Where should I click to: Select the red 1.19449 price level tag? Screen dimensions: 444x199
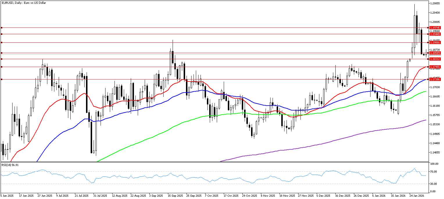pos(435,34)
